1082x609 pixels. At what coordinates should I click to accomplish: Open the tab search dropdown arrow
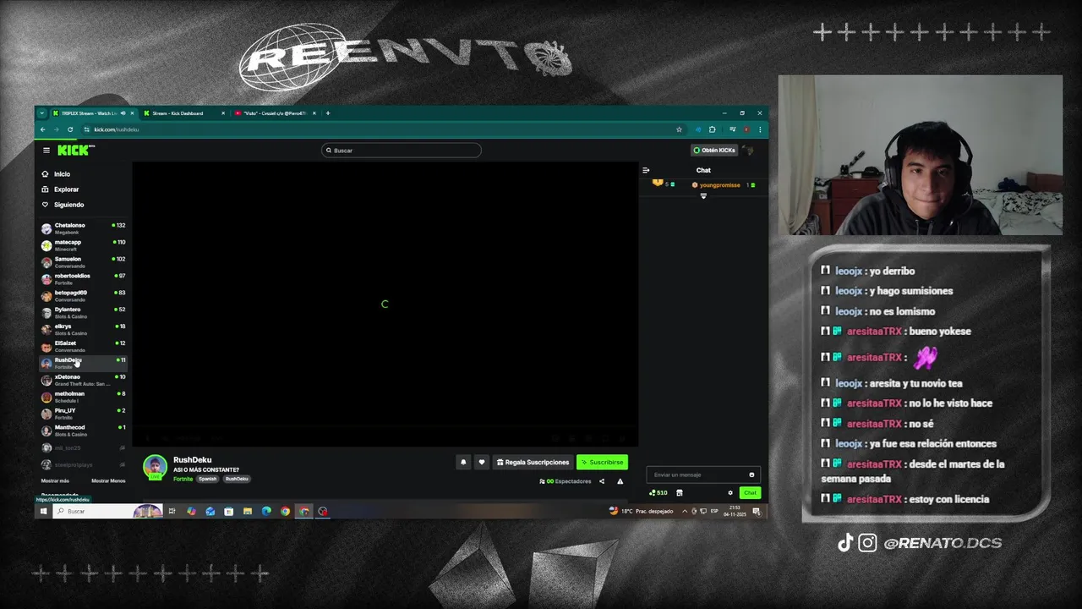click(x=41, y=113)
